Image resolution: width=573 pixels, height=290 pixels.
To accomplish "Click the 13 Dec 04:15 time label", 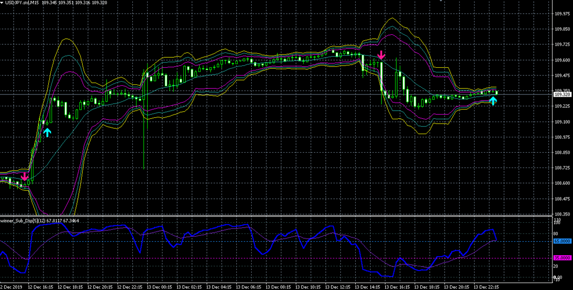I will pos(219,287).
